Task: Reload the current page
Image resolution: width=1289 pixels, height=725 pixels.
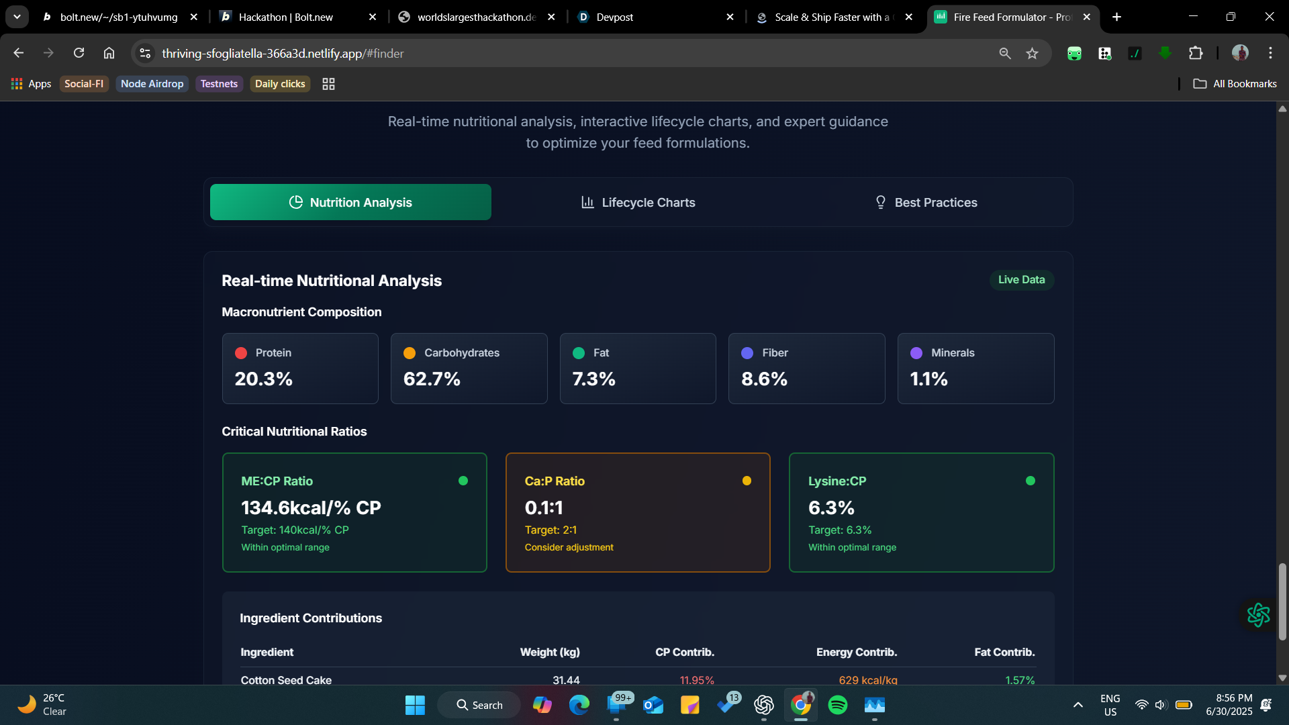Action: pos(79,53)
